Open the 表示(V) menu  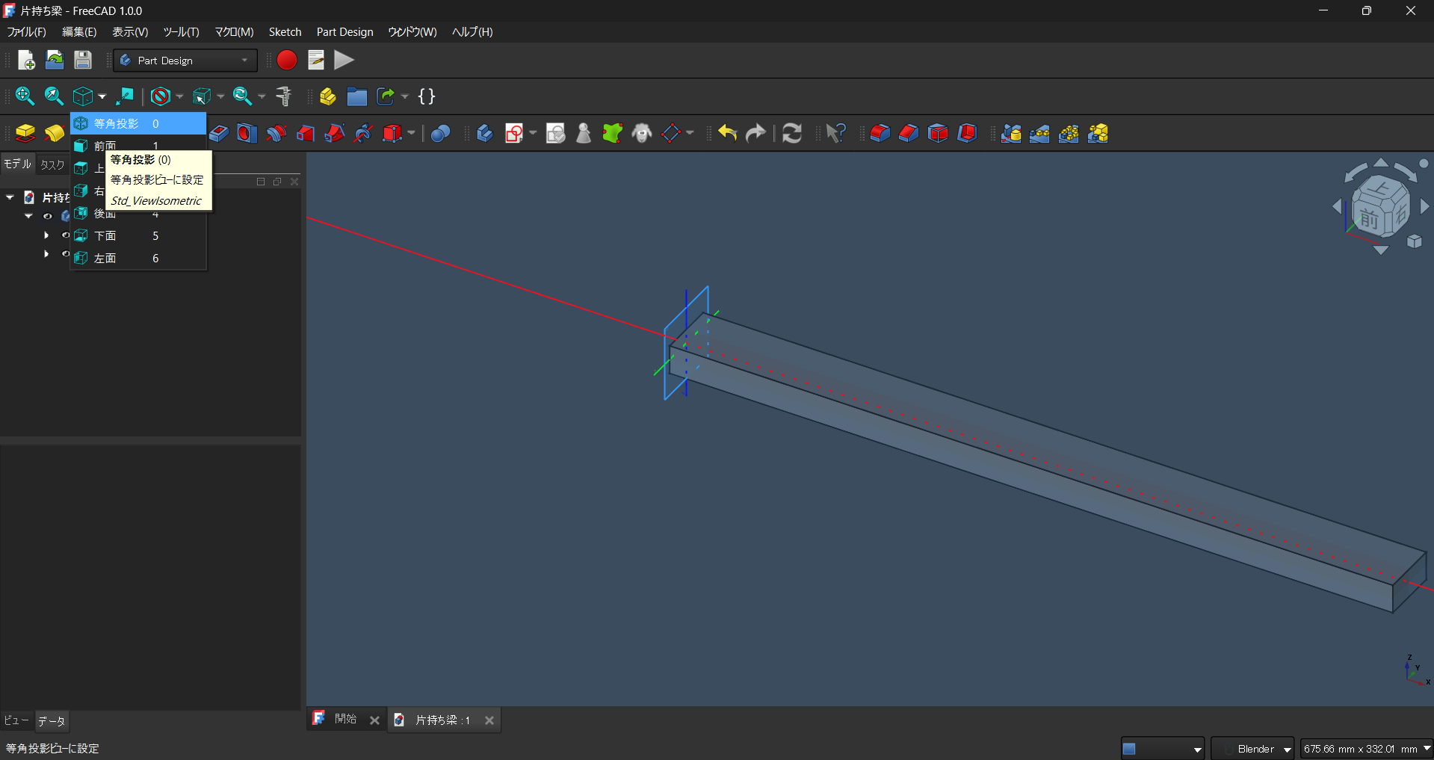[x=130, y=32]
